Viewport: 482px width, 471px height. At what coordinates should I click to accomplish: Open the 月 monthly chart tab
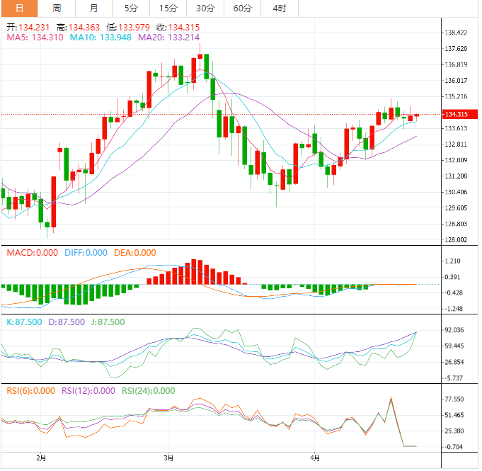[94, 8]
